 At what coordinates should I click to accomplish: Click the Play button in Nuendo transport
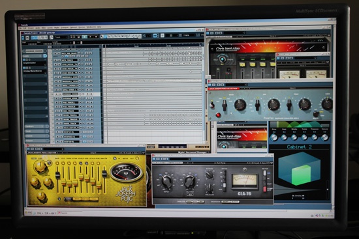tap(91, 36)
